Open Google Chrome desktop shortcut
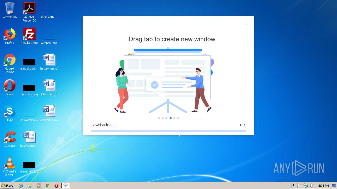 point(9,64)
